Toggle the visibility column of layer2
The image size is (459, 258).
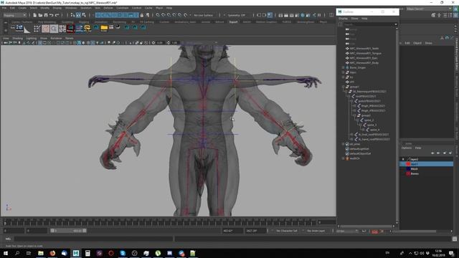pos(403,159)
